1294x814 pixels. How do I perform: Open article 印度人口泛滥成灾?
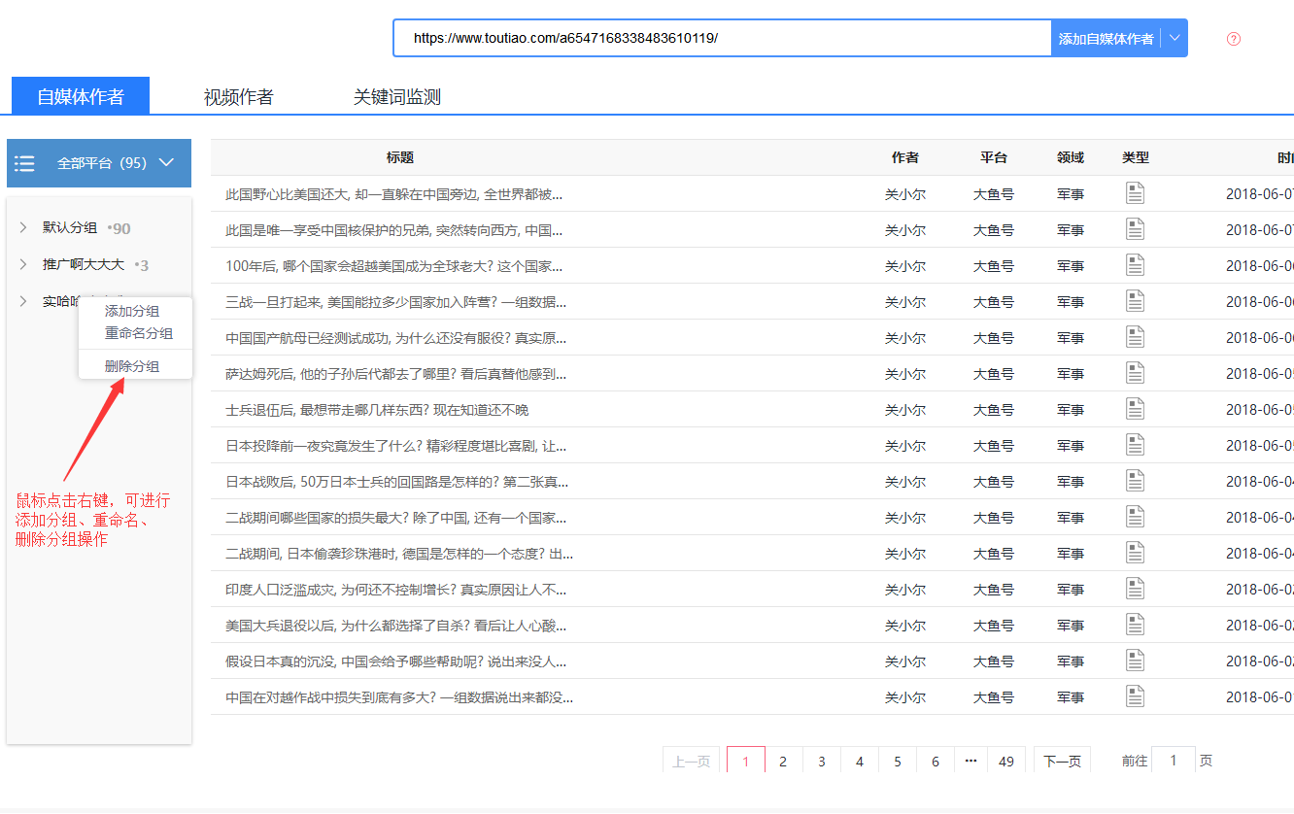(x=395, y=590)
